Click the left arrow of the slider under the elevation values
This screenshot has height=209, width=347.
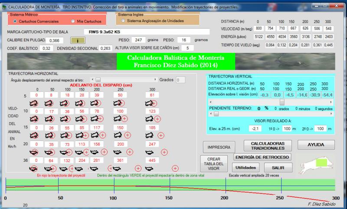pyautogui.click(x=210, y=101)
